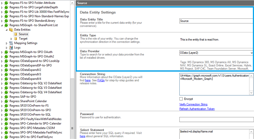Click the Data Entity Title input field
Screen dimensions: 254x139
[x=216, y=21]
